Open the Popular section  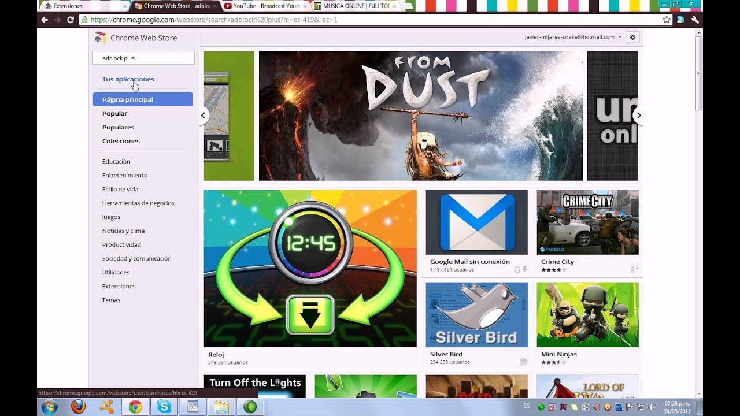114,113
